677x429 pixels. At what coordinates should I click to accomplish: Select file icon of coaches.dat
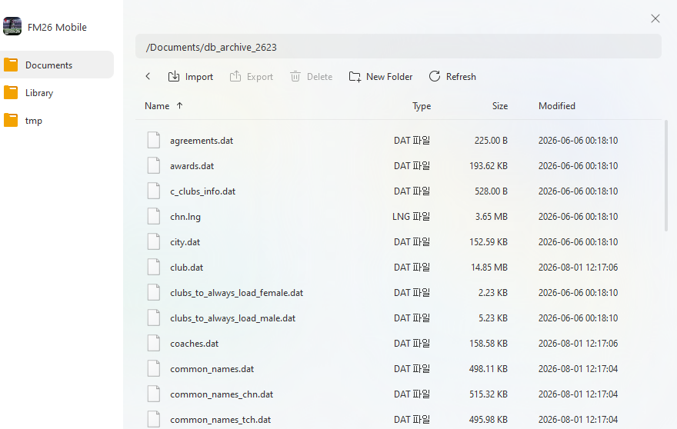tap(154, 343)
